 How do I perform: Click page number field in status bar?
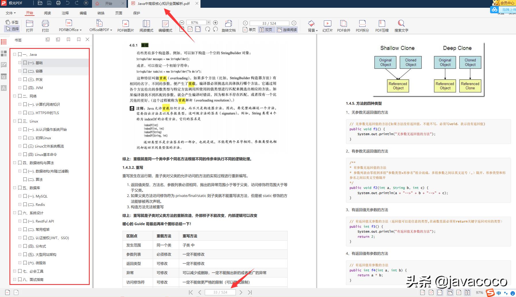pos(220,292)
